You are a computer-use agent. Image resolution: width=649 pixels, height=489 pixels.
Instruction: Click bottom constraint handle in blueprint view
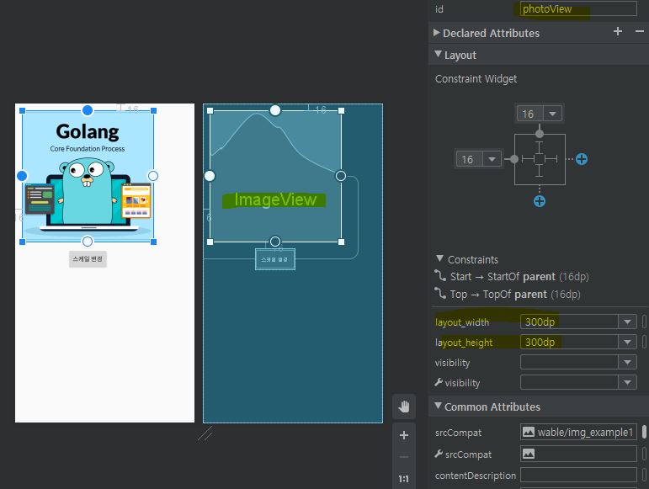click(275, 242)
